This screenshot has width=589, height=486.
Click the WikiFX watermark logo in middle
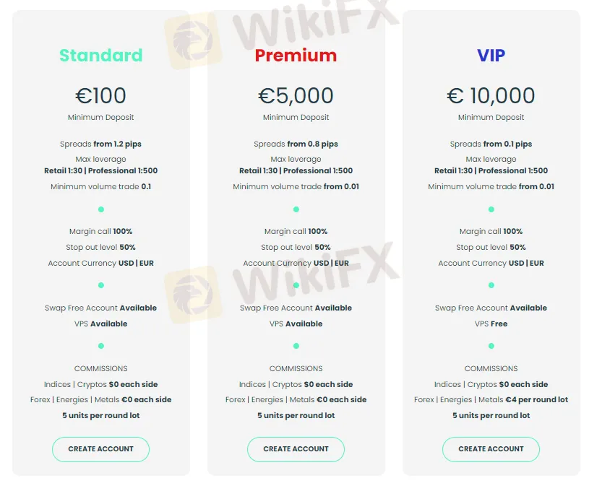tap(189, 287)
